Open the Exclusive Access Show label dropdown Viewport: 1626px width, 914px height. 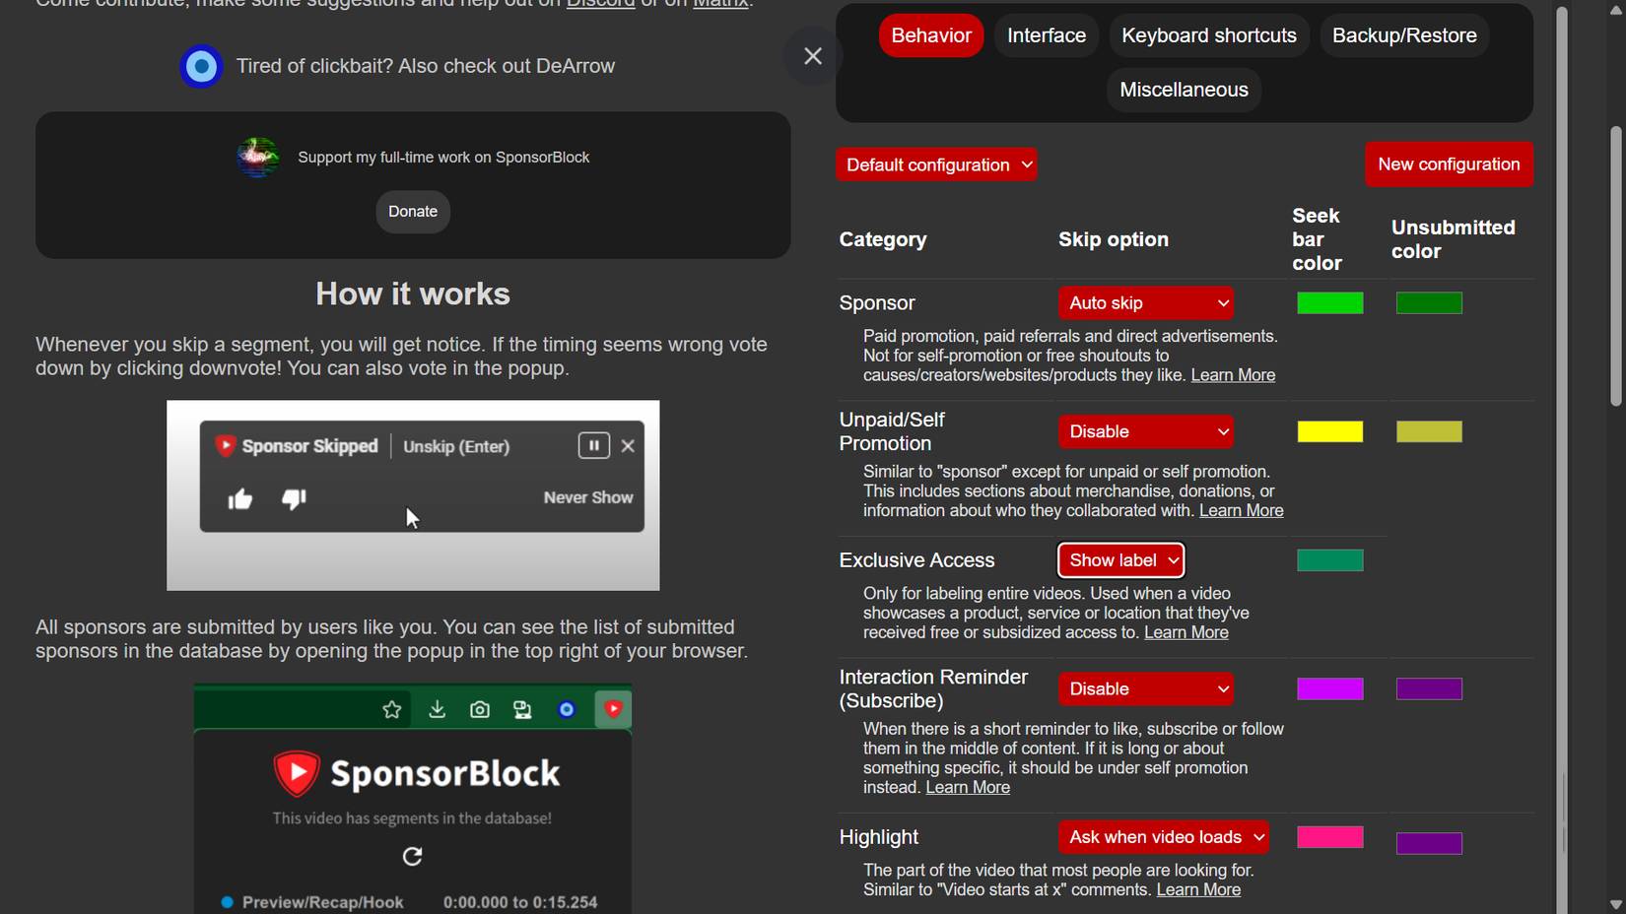tap(1120, 559)
